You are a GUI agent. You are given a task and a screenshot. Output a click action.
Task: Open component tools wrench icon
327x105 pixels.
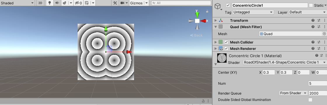[115, 3]
